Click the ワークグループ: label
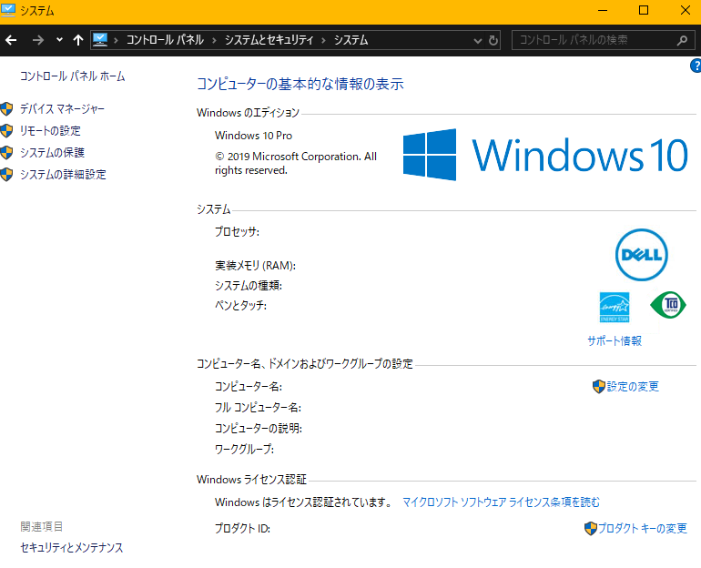 tap(244, 449)
